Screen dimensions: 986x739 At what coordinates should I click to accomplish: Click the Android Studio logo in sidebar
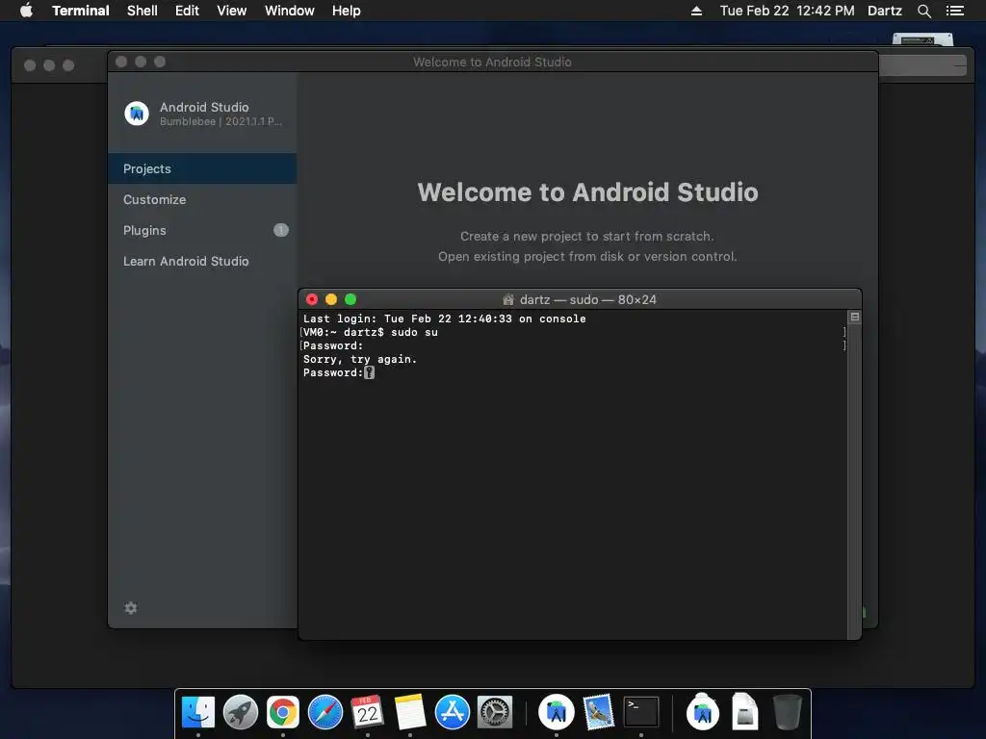(137, 114)
